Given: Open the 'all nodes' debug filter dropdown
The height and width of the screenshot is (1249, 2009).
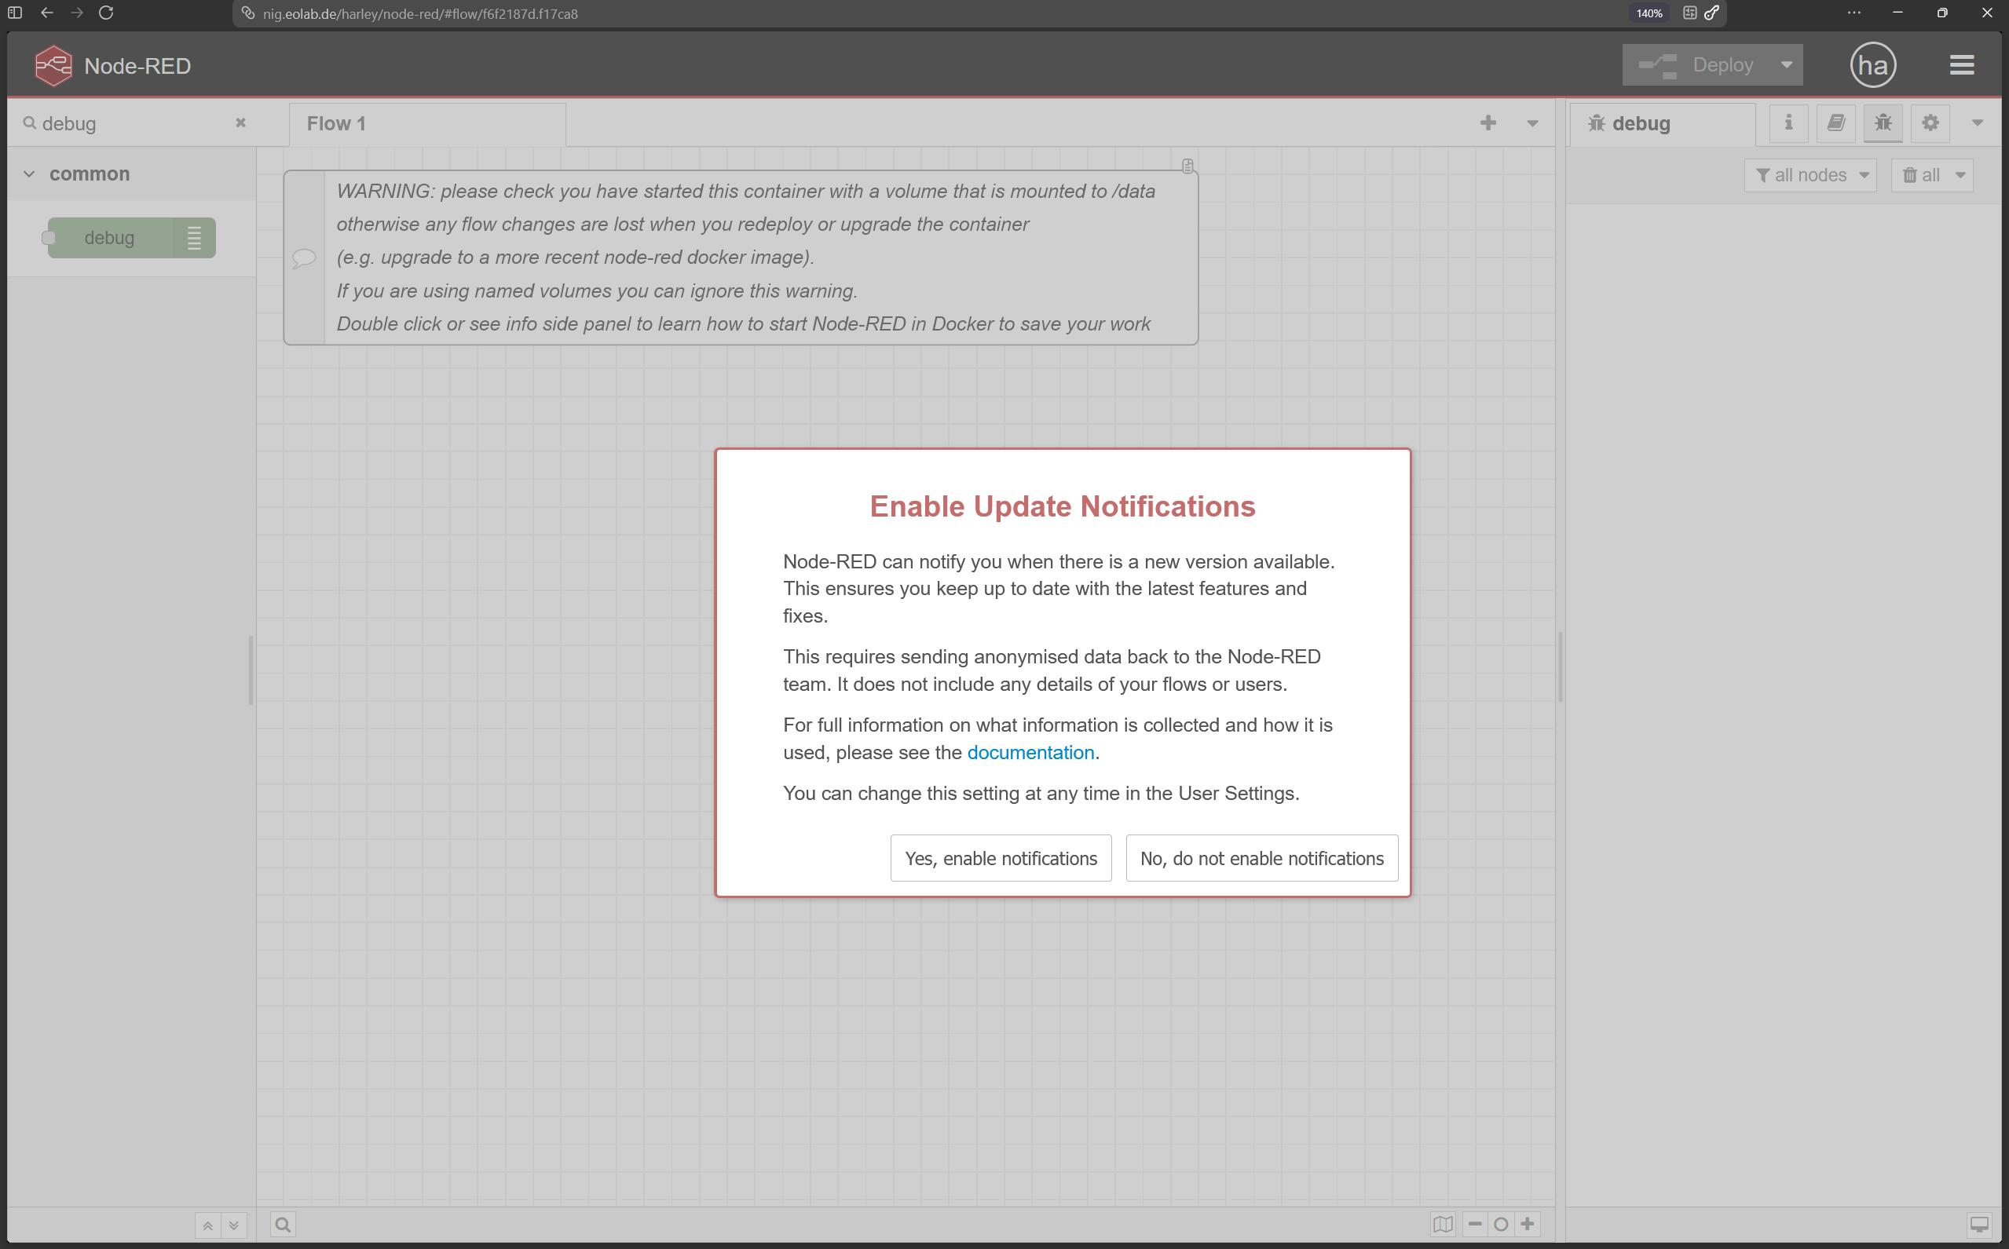Looking at the screenshot, I should click(1810, 175).
